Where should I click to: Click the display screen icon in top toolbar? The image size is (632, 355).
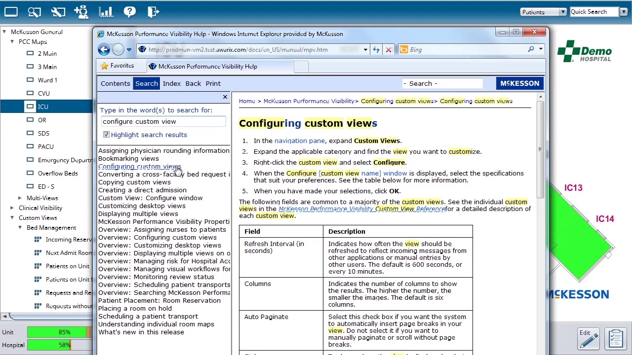point(11,11)
